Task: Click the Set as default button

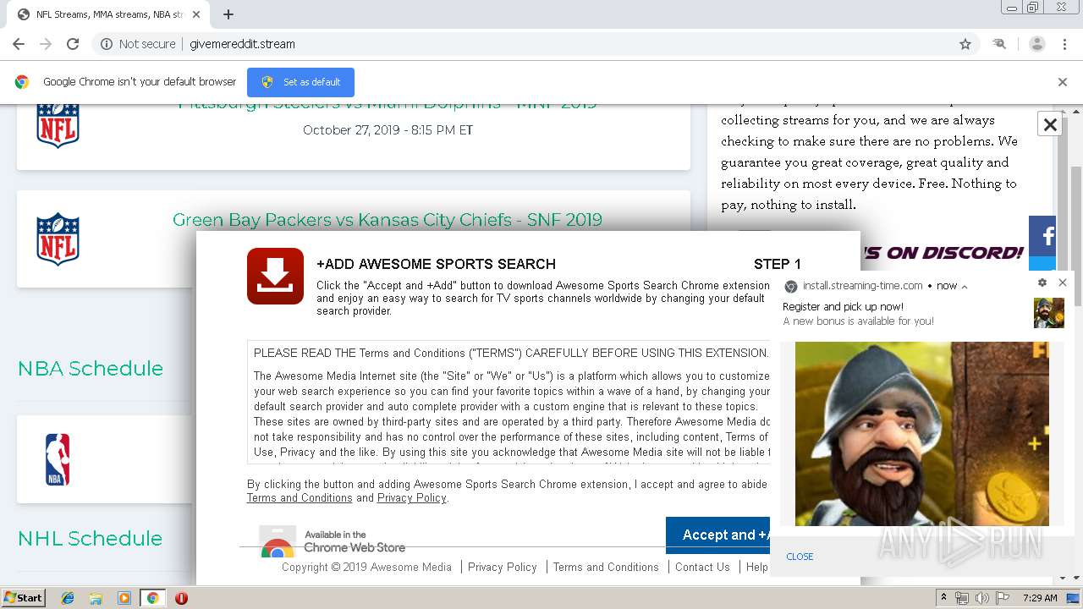Action: tap(300, 82)
